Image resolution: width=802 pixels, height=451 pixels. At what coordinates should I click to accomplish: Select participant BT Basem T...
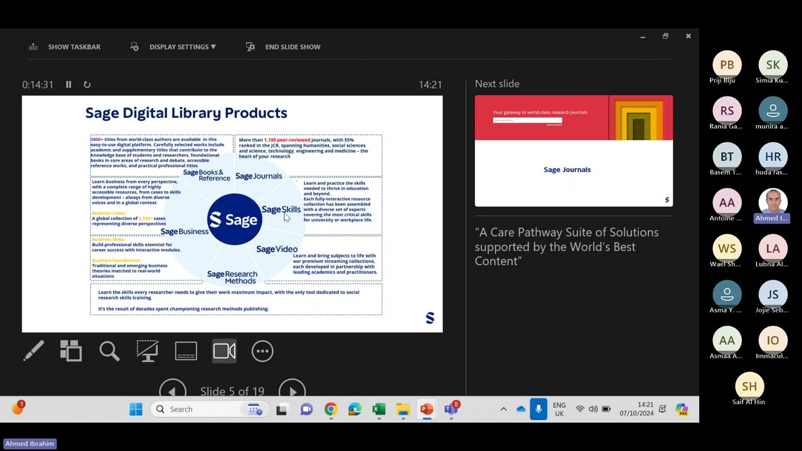(x=727, y=160)
